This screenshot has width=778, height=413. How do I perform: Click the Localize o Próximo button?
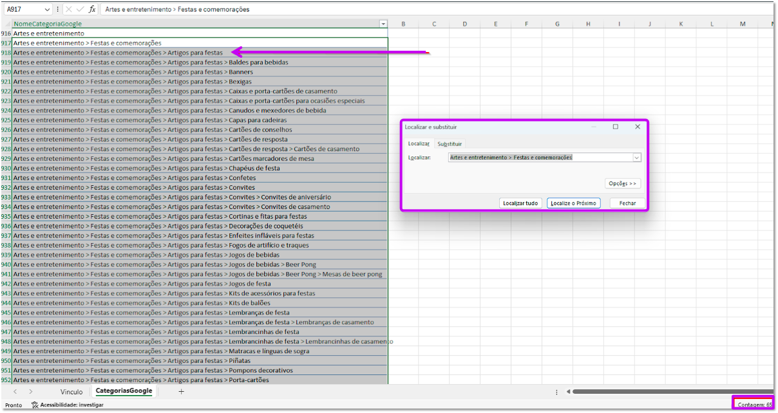(573, 203)
